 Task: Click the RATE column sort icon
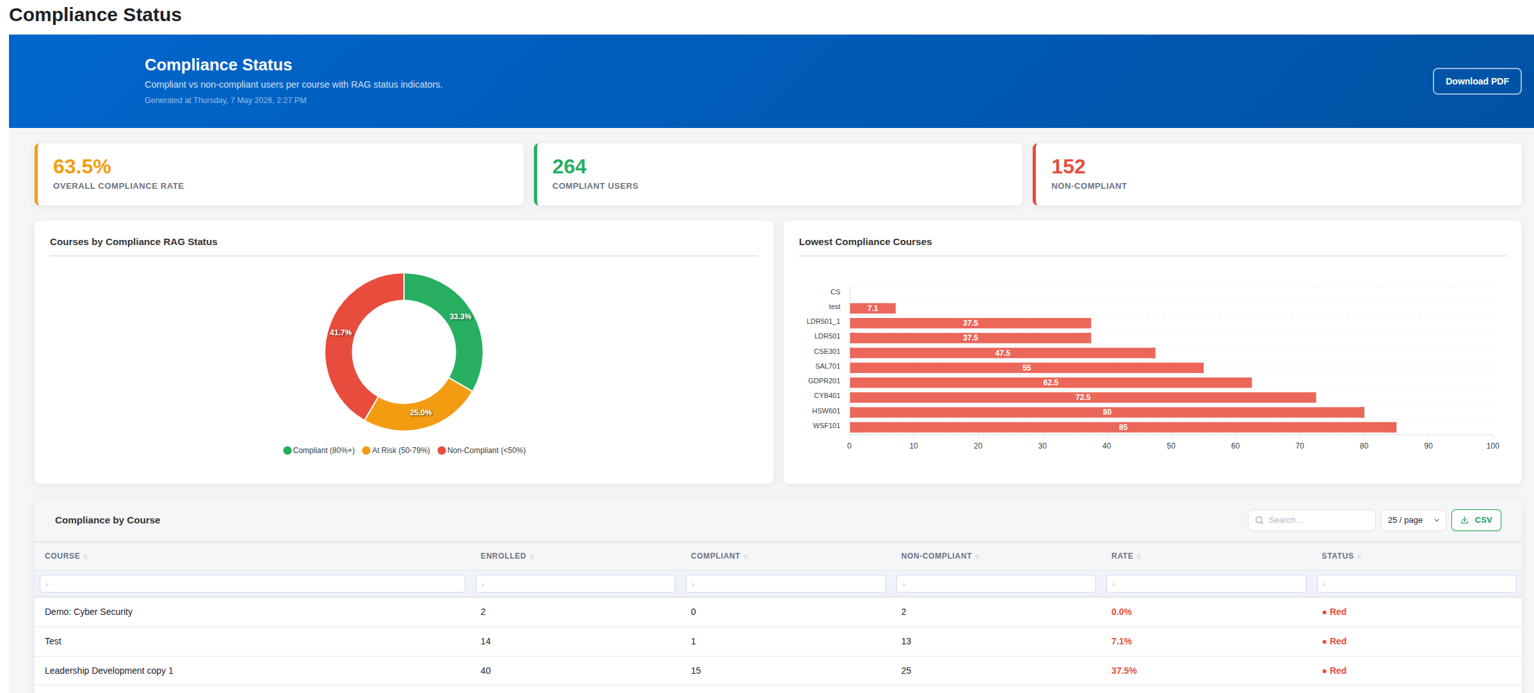pyautogui.click(x=1138, y=557)
